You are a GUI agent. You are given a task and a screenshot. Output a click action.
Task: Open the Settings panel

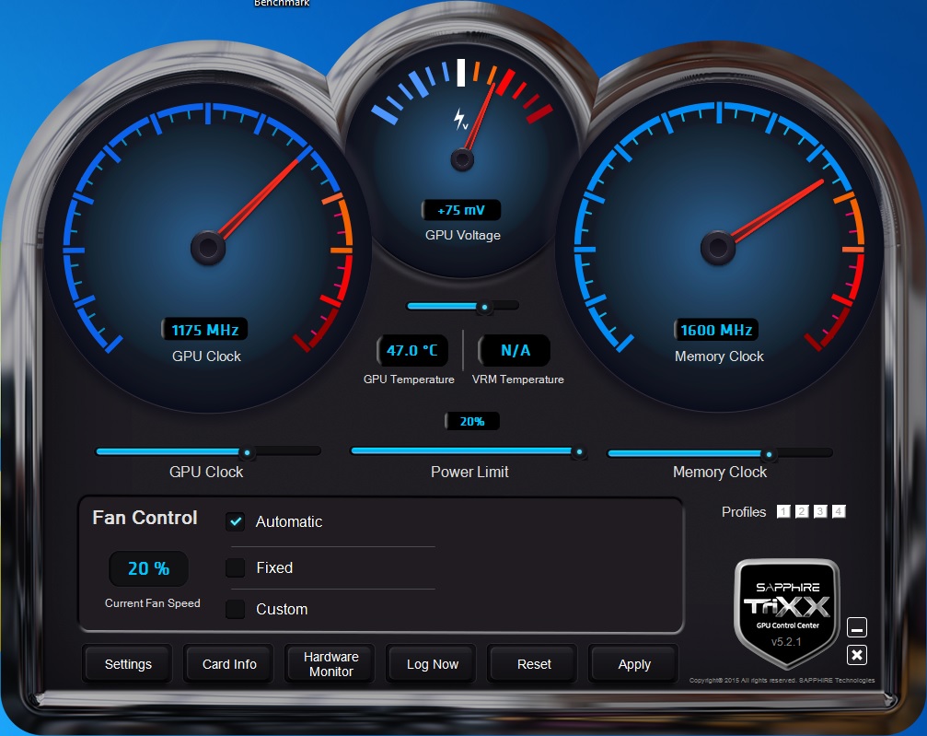tap(128, 664)
